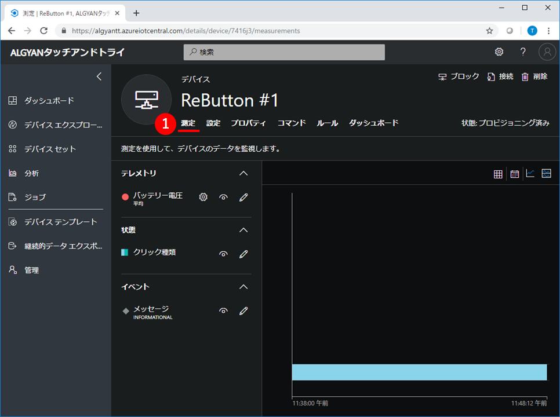Screen dimensions: 560x417
Task: Open a new browser tab
Action: [136, 13]
